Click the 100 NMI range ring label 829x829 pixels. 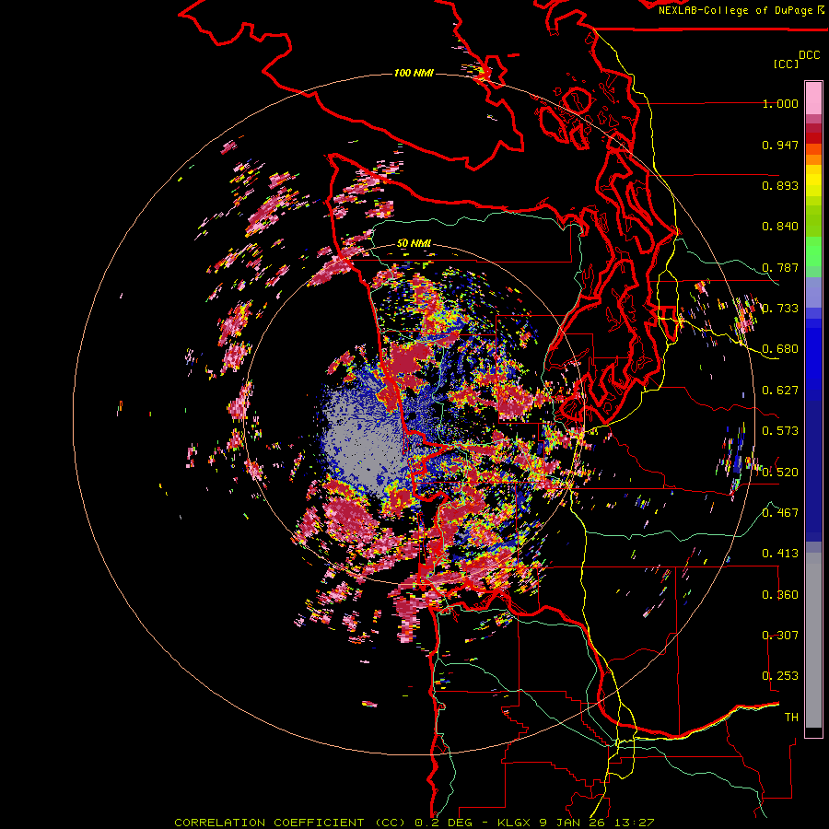(414, 73)
